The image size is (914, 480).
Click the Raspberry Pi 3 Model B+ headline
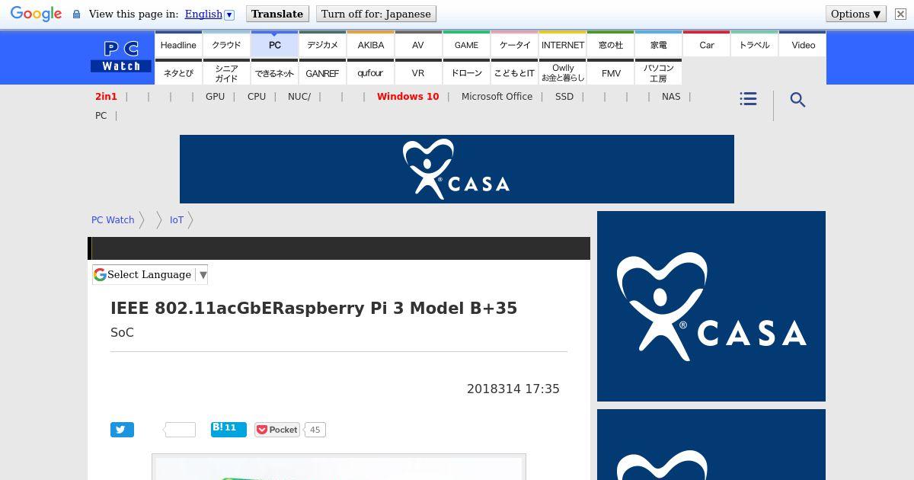[x=314, y=308]
